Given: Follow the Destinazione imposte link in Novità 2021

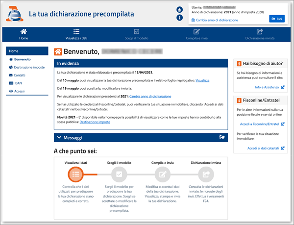Looking at the screenshot, I should coord(95,122).
